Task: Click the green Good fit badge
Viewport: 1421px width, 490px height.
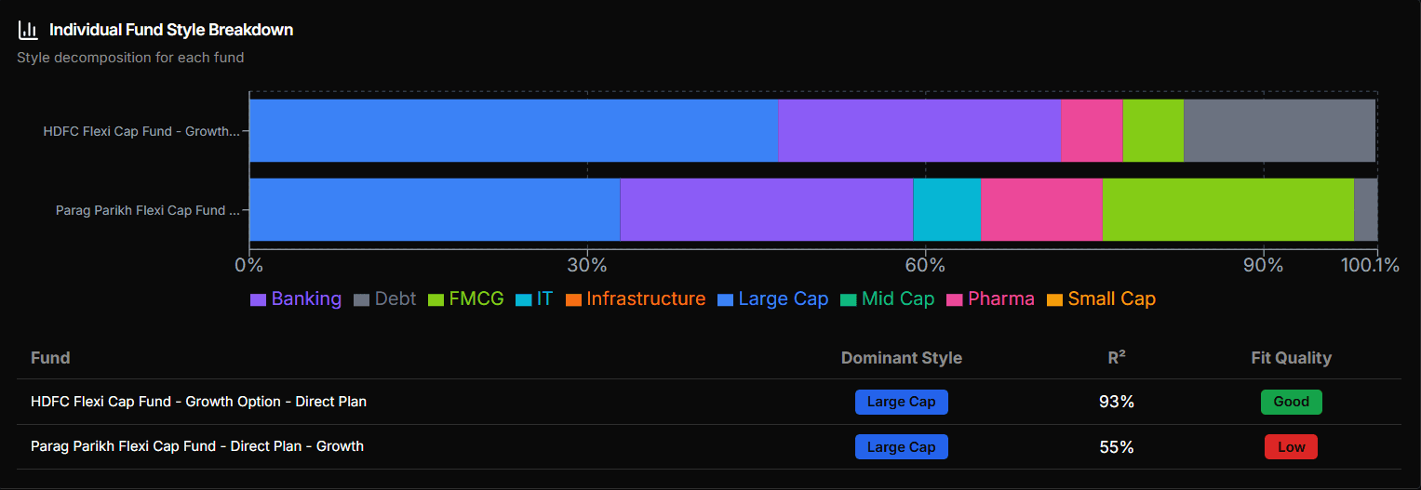Action: (1291, 402)
